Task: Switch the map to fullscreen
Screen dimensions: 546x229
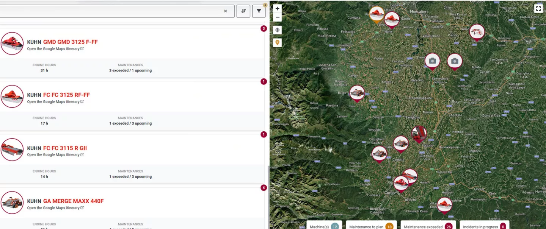Action: (538, 8)
